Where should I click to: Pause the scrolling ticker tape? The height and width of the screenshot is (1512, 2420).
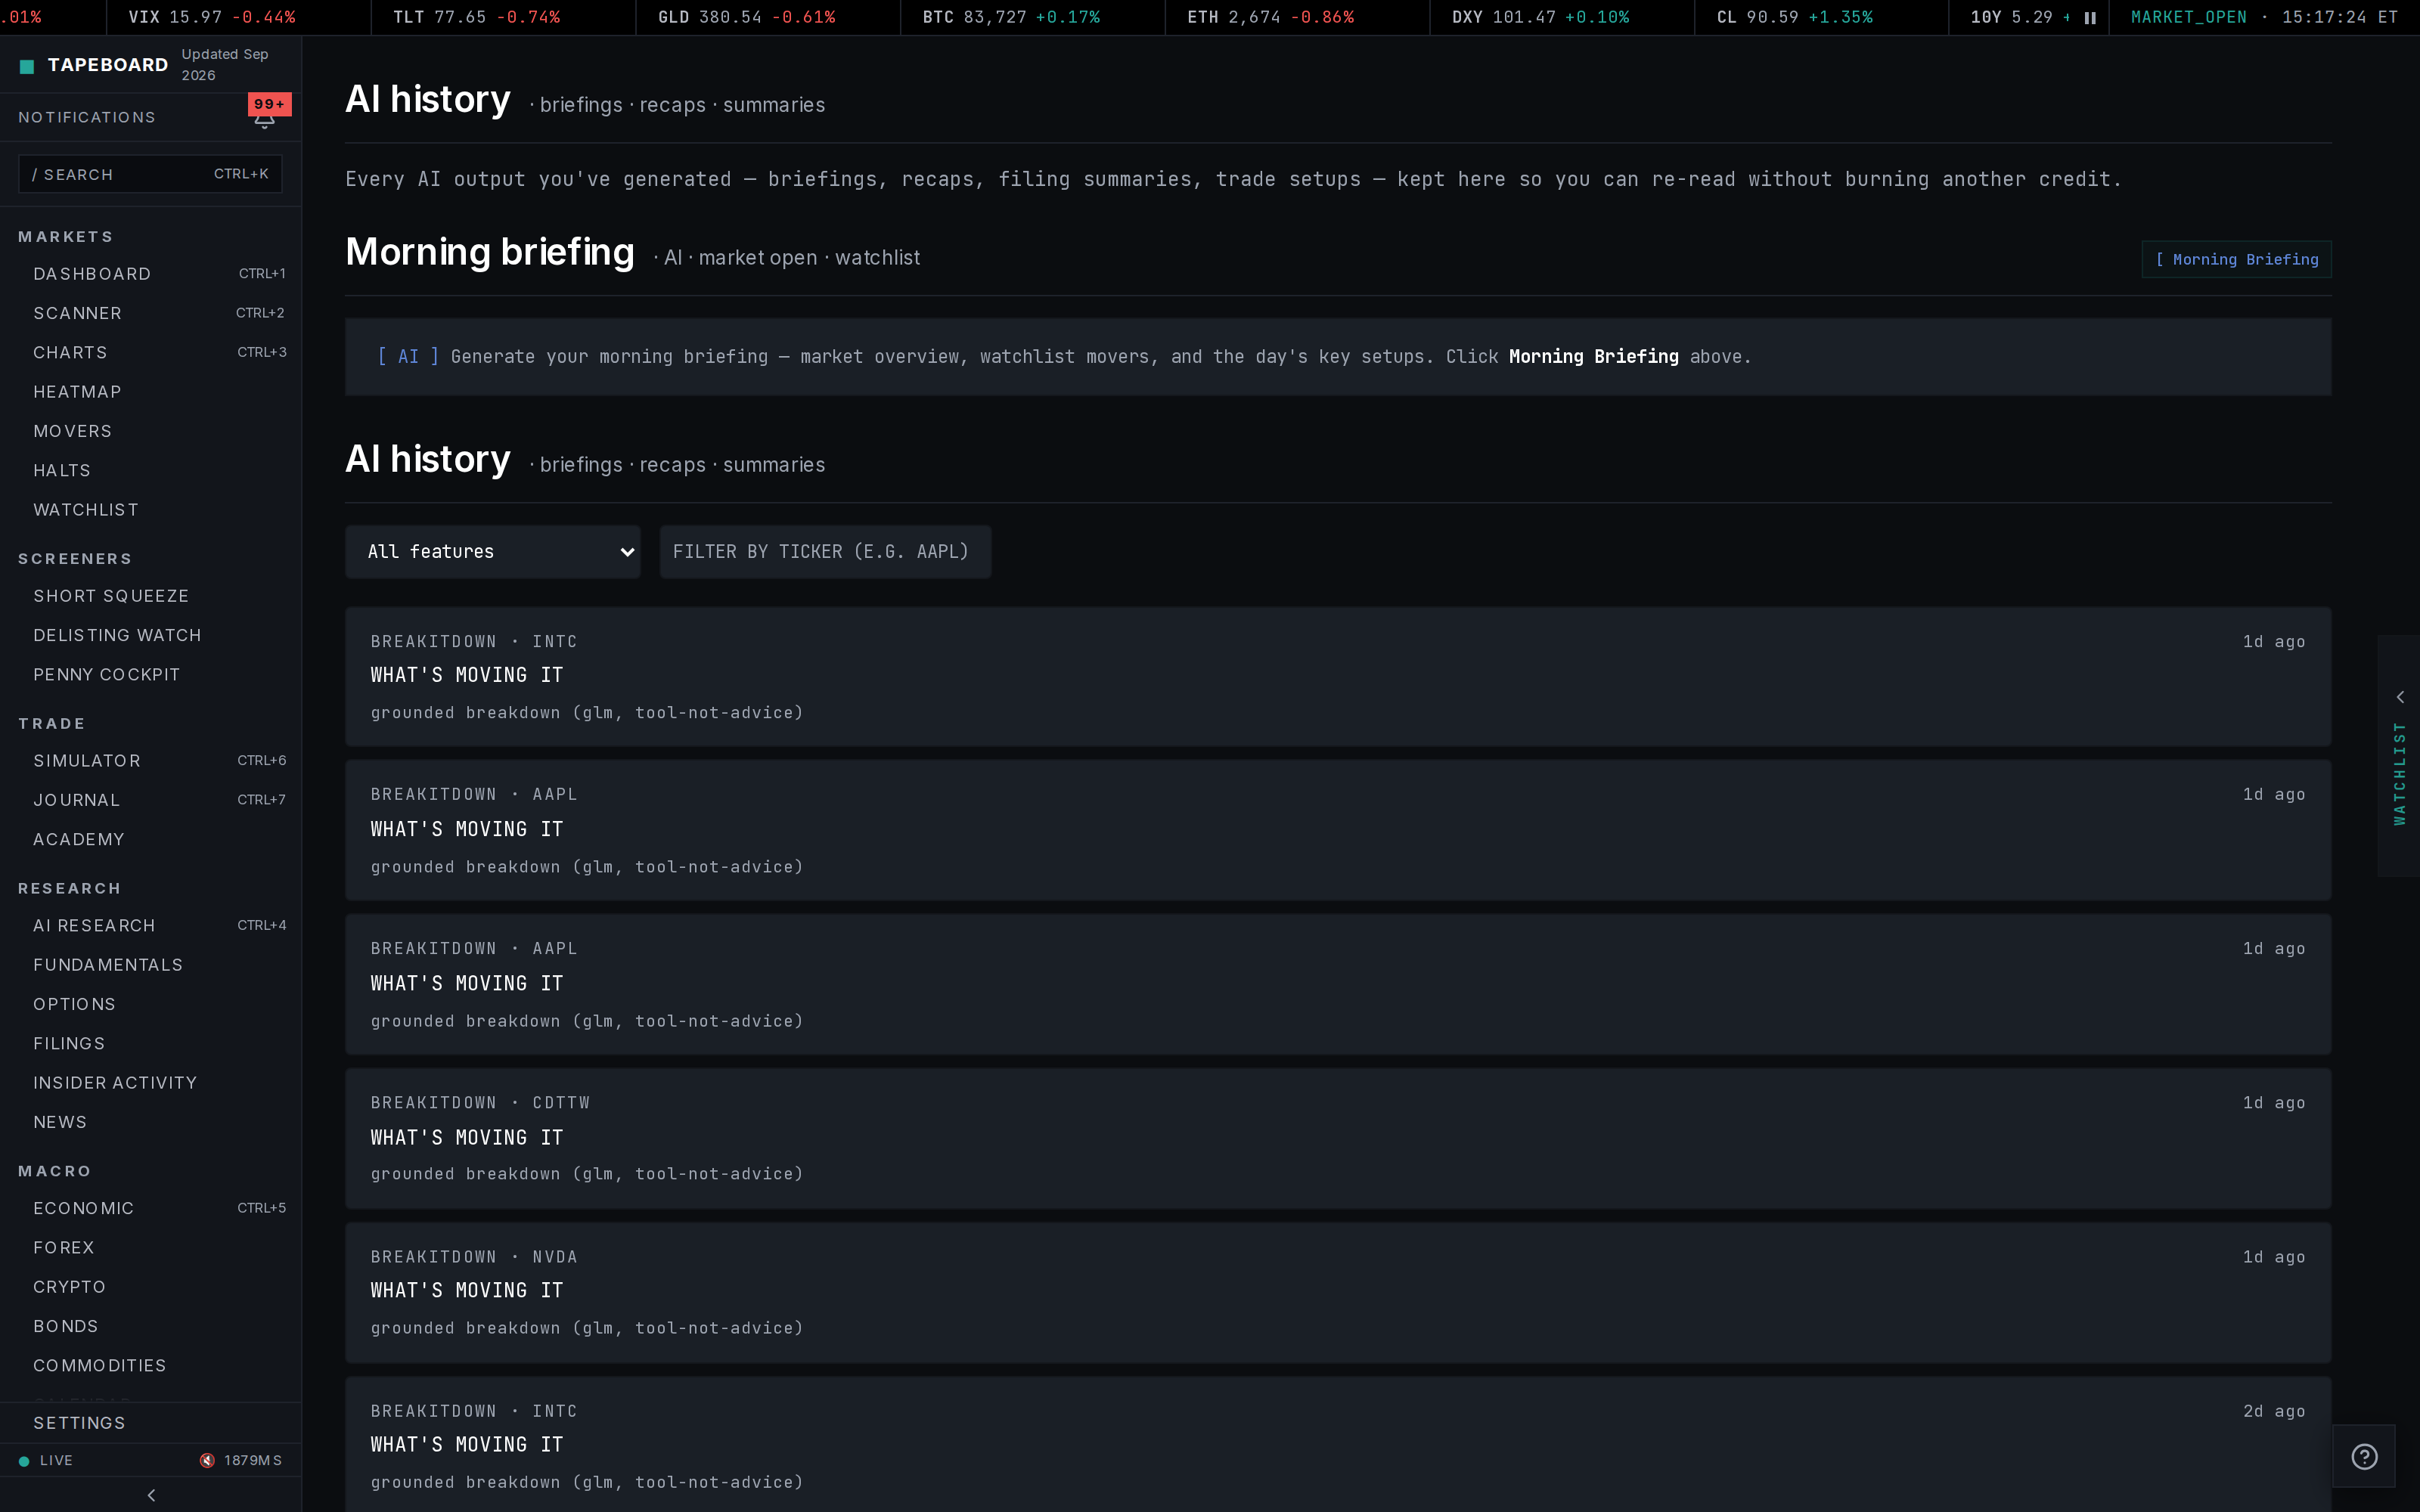tap(2090, 18)
